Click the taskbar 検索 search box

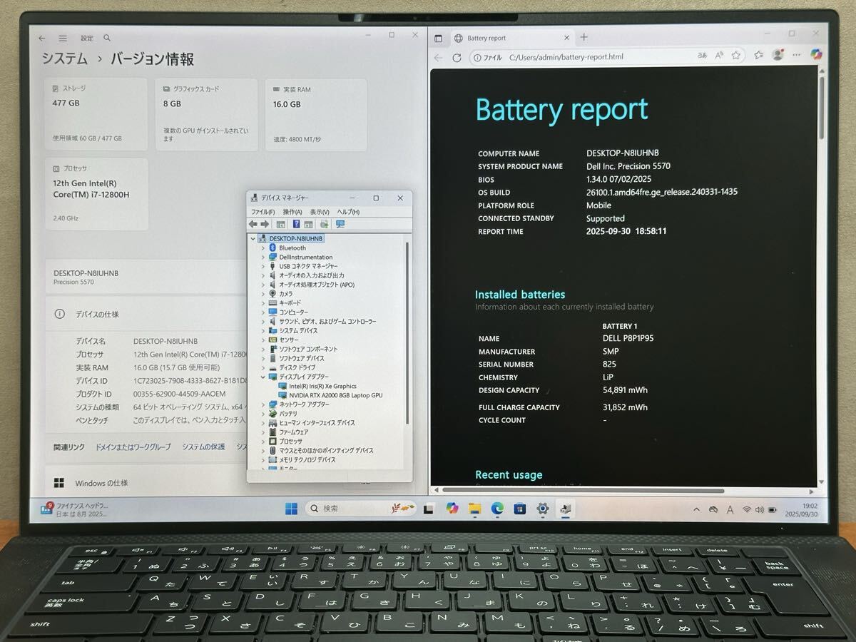361,509
